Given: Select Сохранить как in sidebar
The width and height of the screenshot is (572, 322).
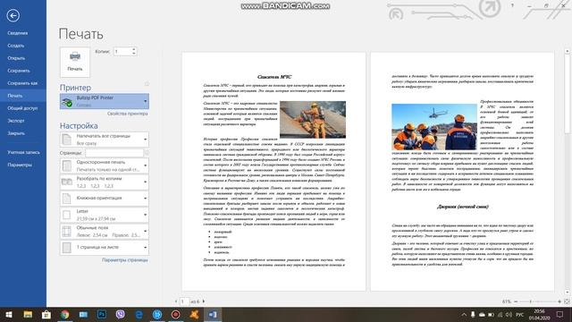Looking at the screenshot, I should tap(22, 83).
